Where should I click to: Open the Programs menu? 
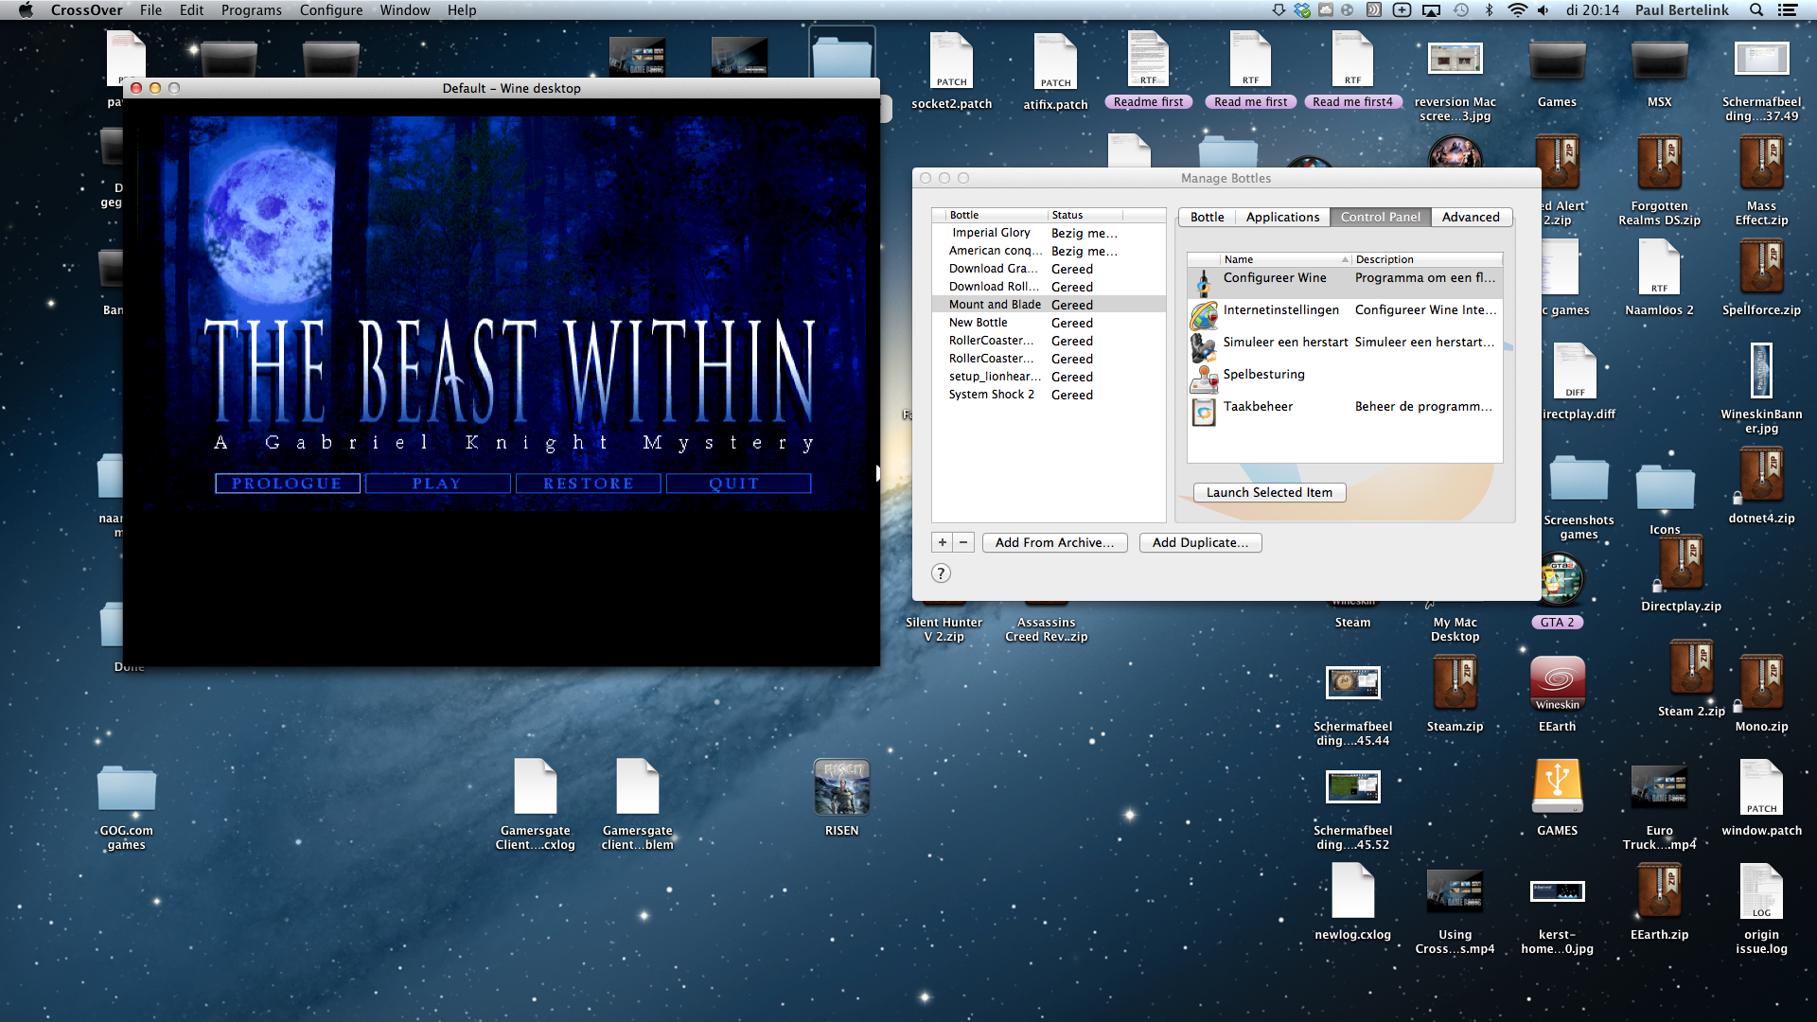coord(251,10)
